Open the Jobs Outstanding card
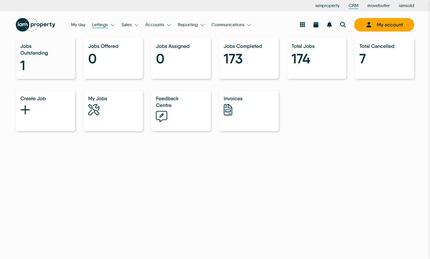 (x=45, y=59)
